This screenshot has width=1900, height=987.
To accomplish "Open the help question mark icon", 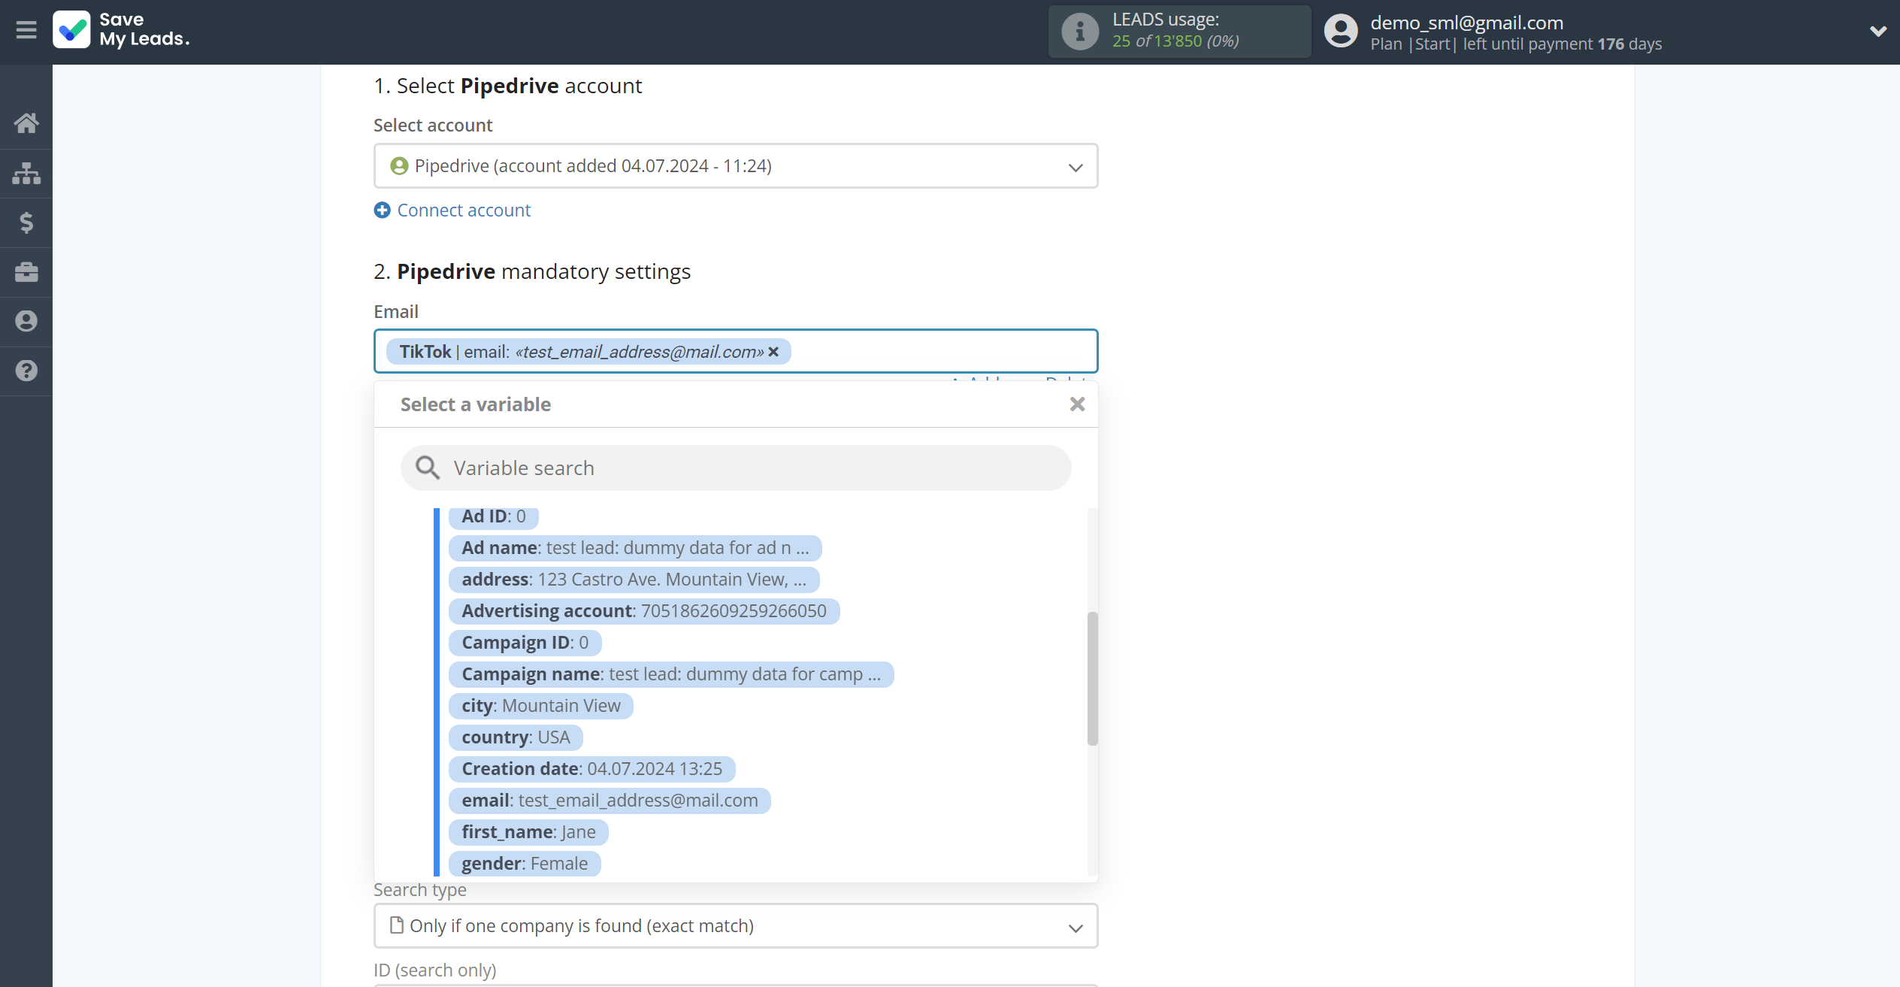I will [x=26, y=371].
